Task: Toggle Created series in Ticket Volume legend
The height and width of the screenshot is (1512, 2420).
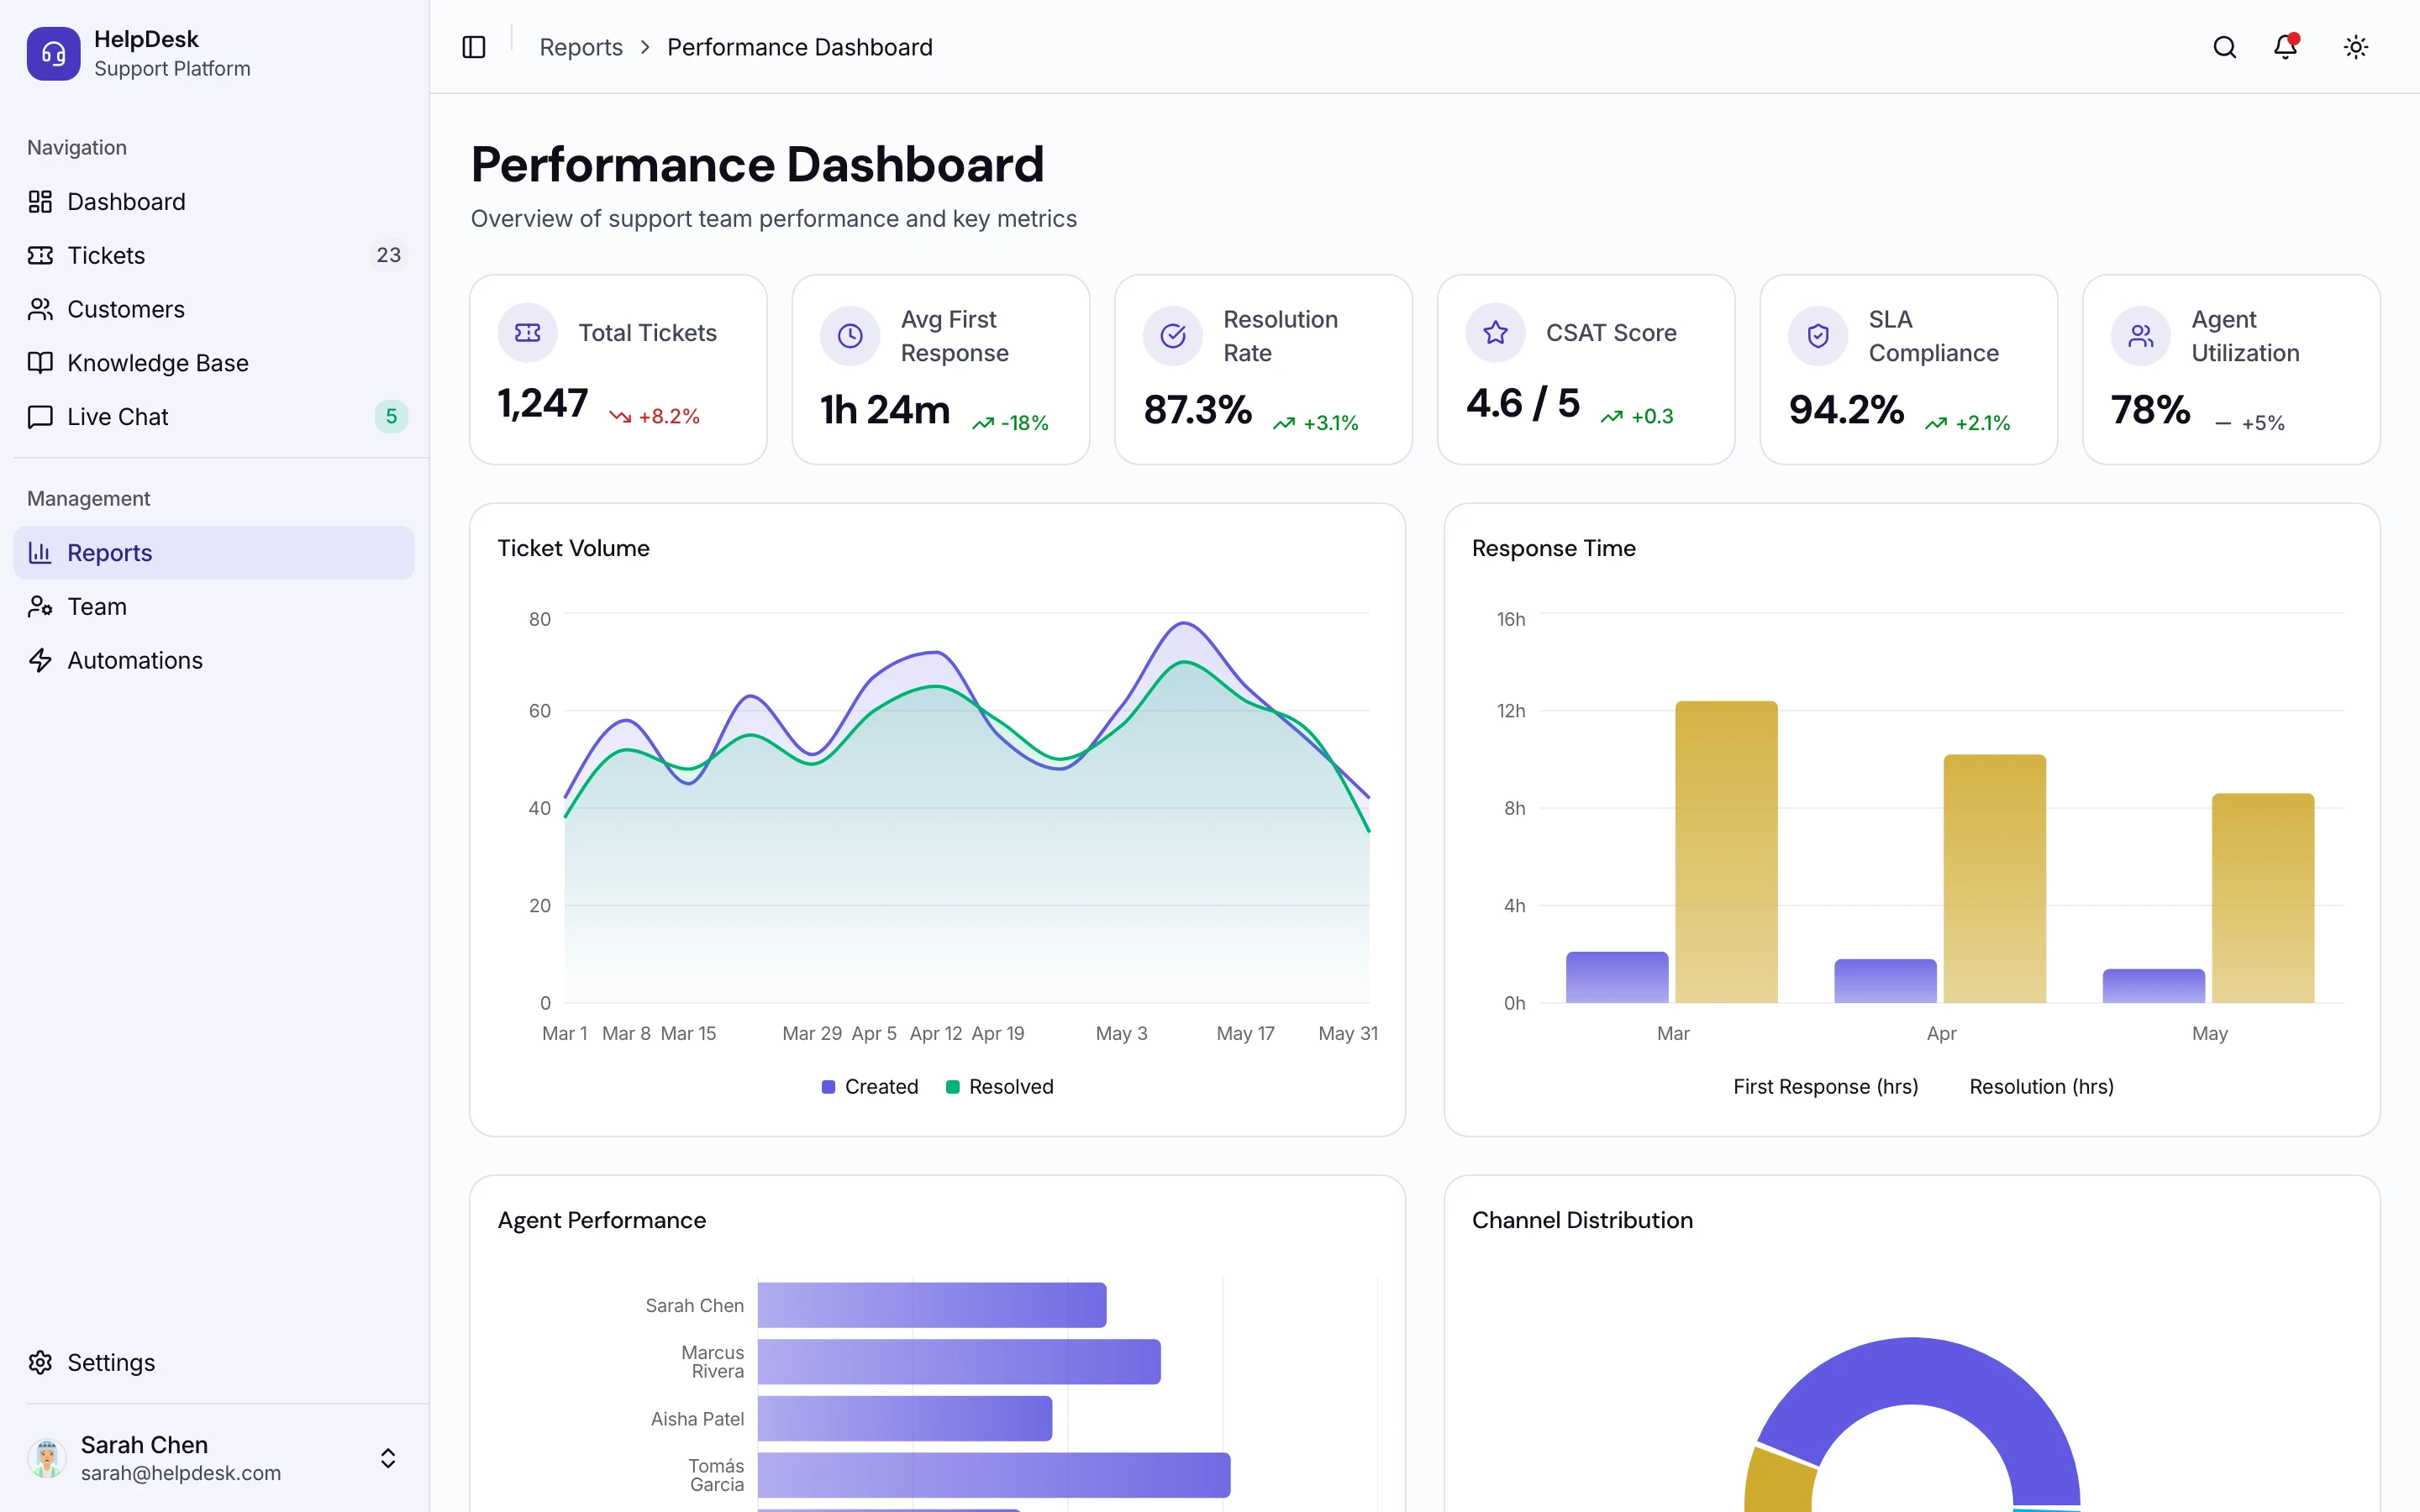Action: (x=869, y=1087)
